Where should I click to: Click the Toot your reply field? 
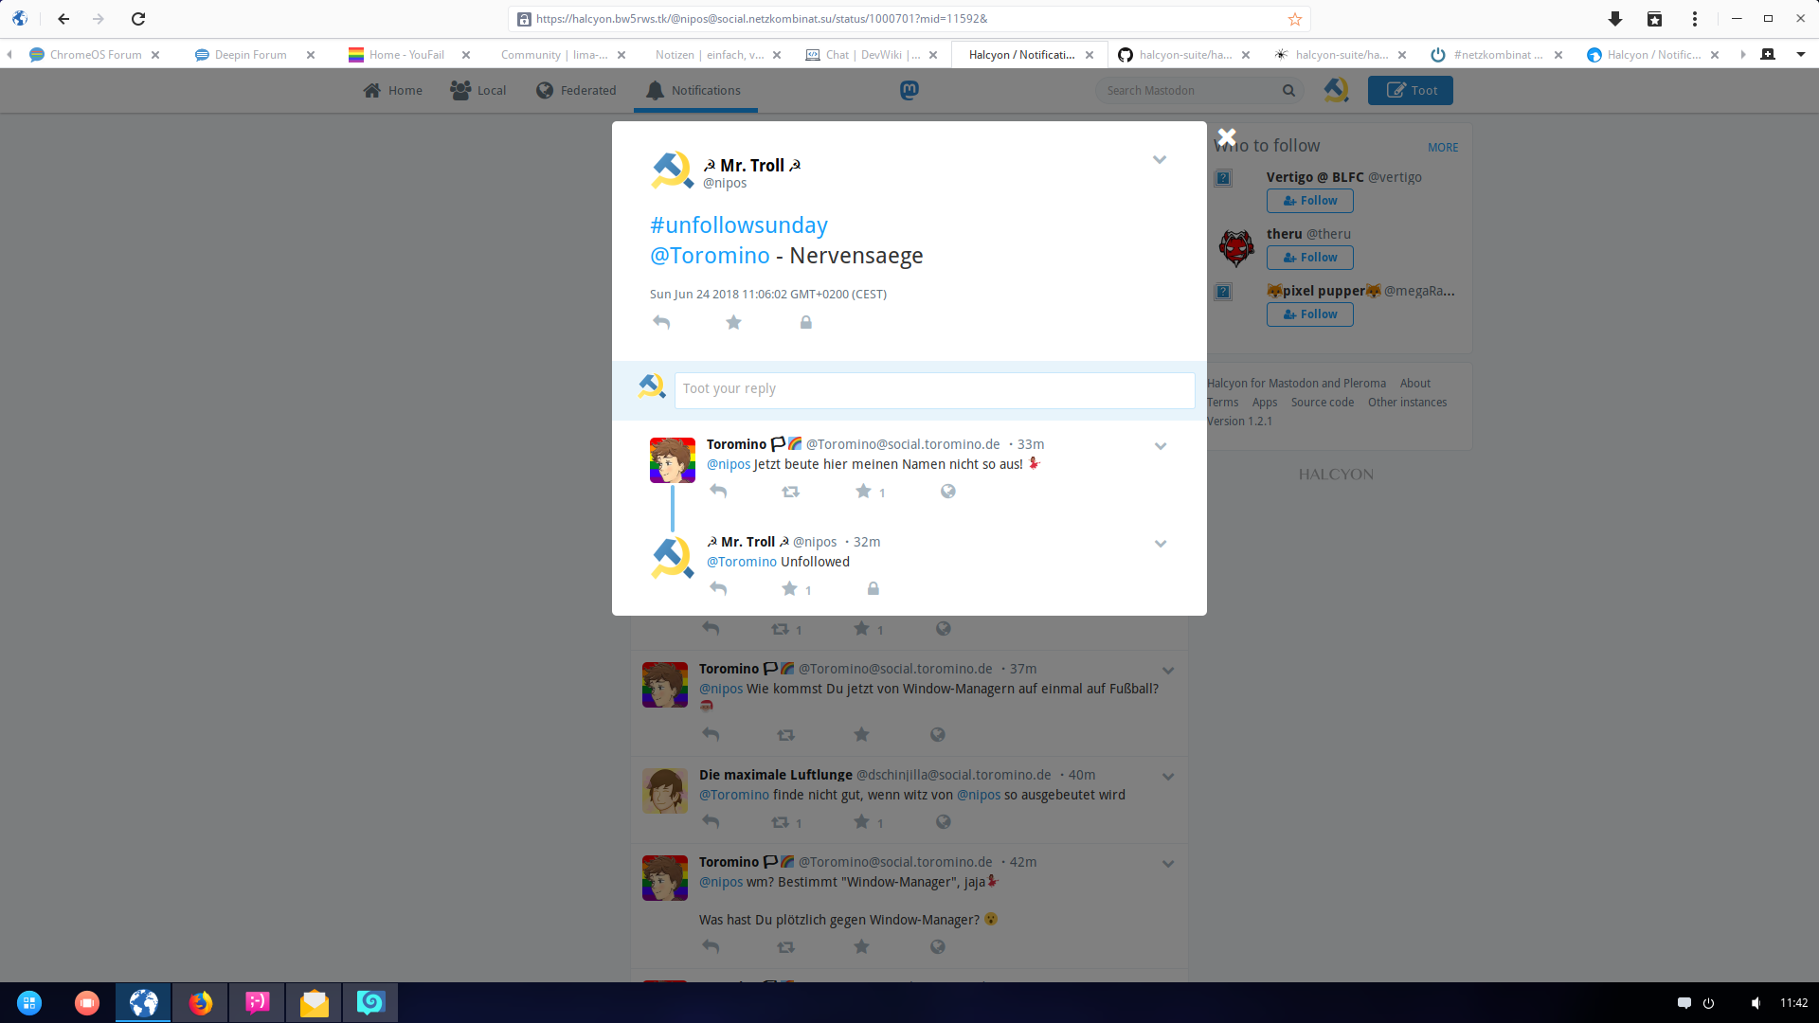pyautogui.click(x=933, y=389)
